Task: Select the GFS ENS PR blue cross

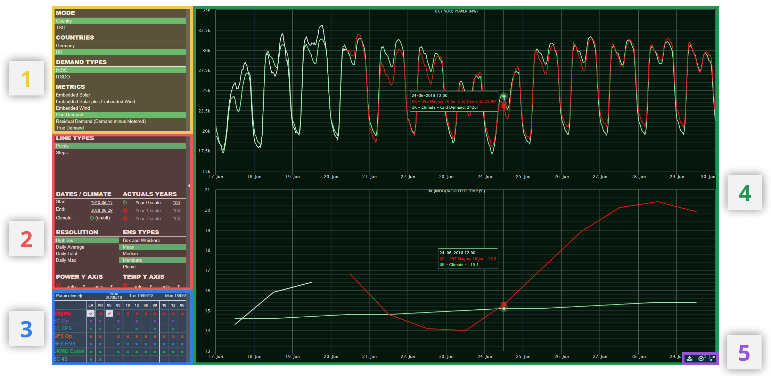Action: (100, 344)
